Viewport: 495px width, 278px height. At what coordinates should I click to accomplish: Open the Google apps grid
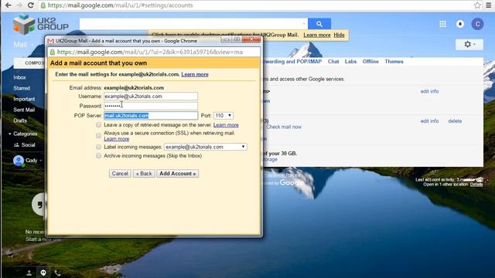pos(442,24)
